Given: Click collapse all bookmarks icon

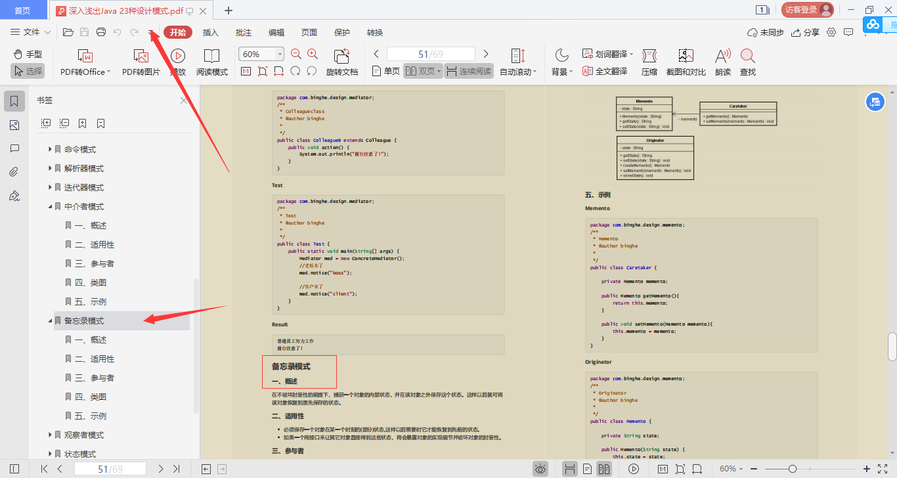Looking at the screenshot, I should click(64, 123).
